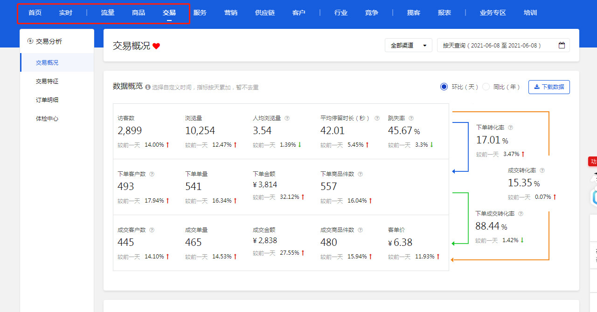Click the 成交转化率 value 15.35%
597x312 pixels.
(x=524, y=183)
